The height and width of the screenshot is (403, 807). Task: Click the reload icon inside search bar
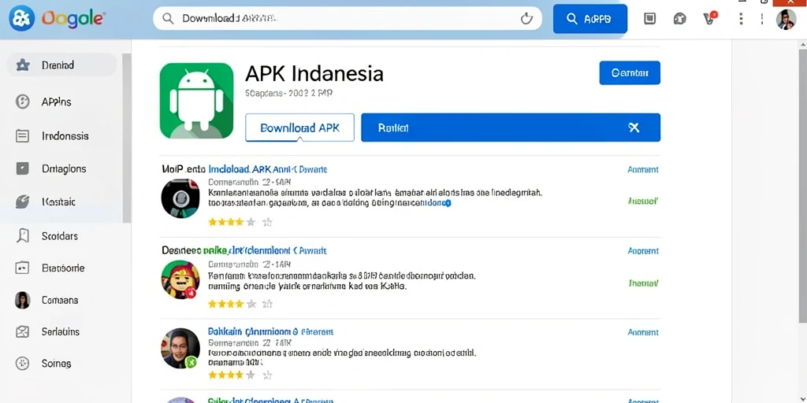coord(526,19)
